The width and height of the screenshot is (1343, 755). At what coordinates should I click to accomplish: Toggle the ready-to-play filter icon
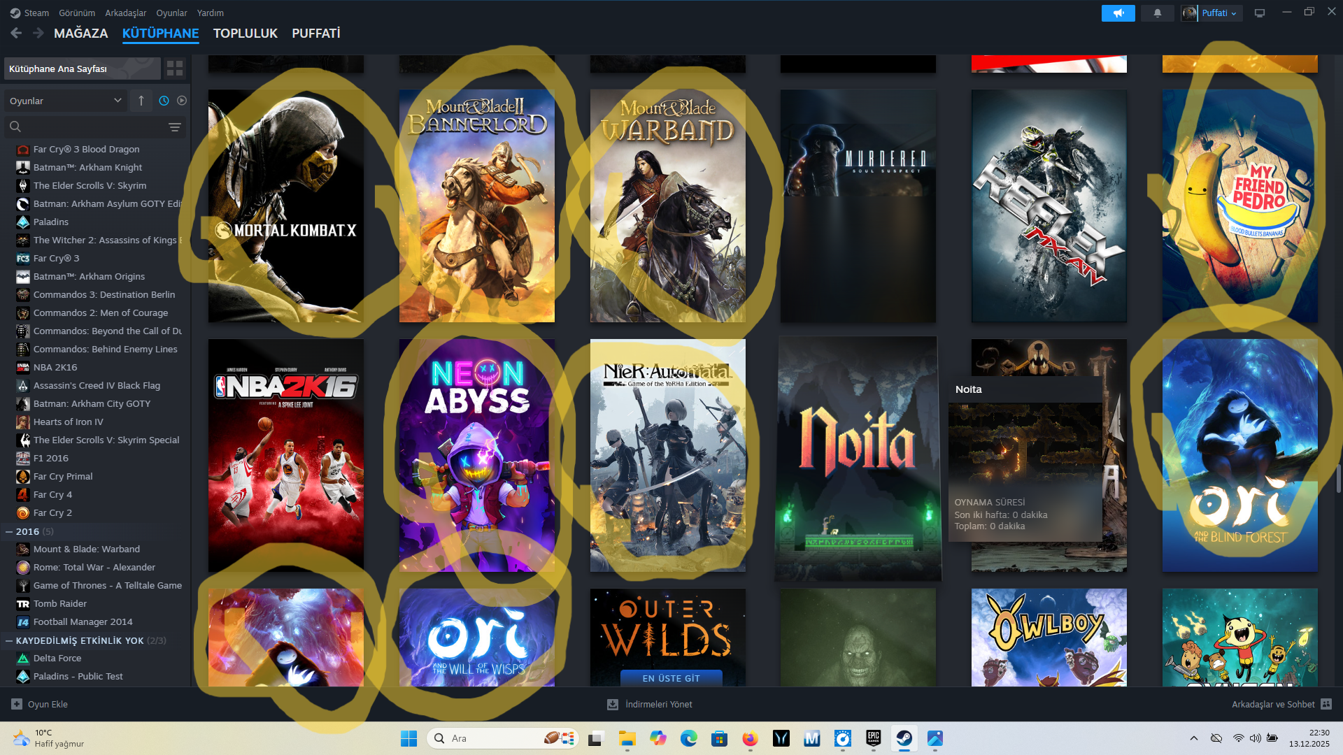click(x=182, y=101)
